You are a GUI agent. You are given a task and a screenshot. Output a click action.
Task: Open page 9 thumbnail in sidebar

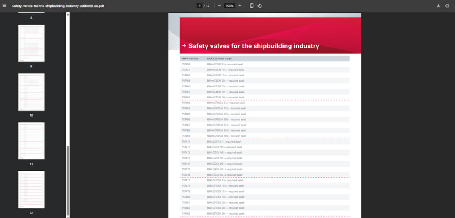[x=31, y=43]
